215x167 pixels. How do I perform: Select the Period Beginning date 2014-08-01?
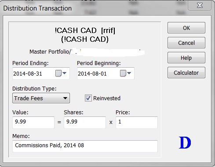pos(92,73)
